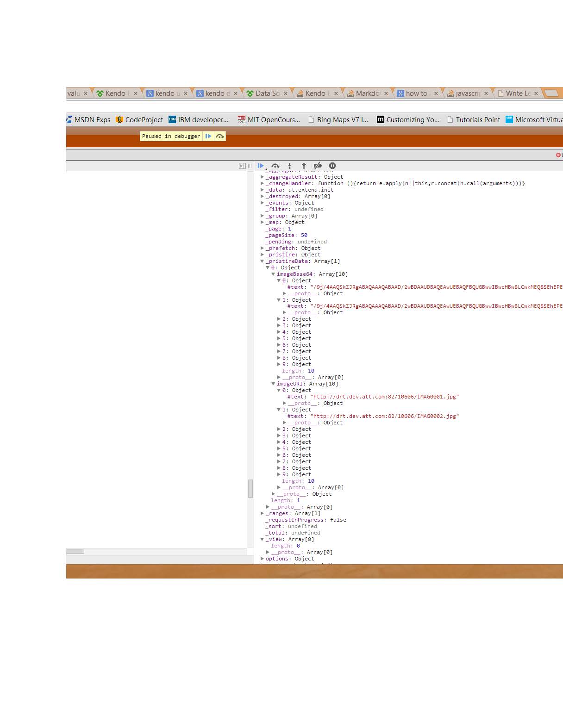Close the Data So browser tab

pos(286,93)
